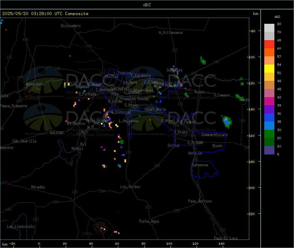The height and width of the screenshot is (248, 294).
Task: Click the Lag_Llancanelo label
Action: [x=21, y=226]
